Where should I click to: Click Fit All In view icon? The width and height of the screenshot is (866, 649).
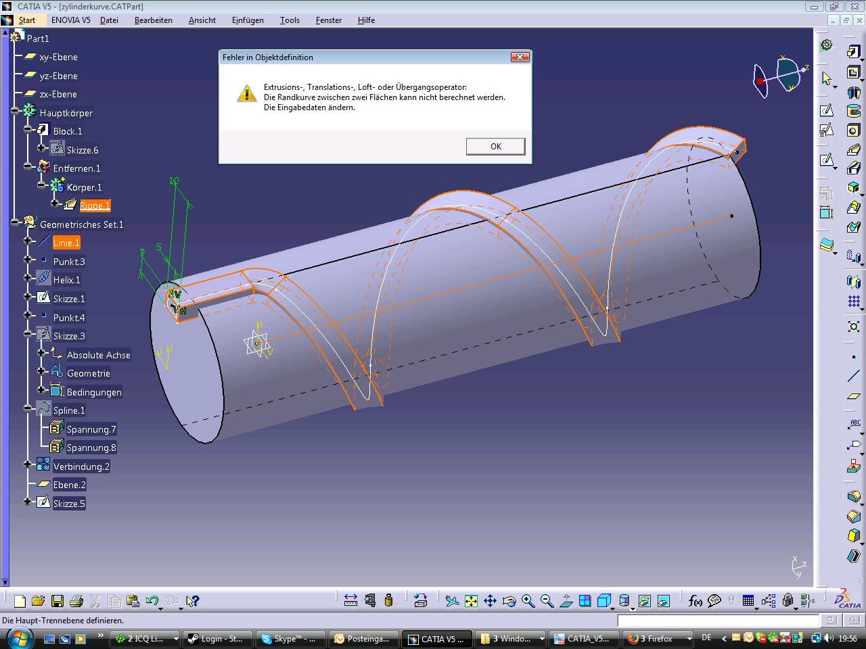coord(471,600)
